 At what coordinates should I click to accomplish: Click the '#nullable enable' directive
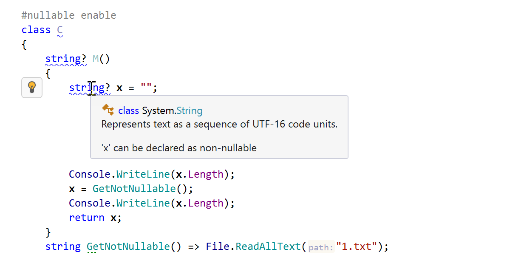coord(68,16)
